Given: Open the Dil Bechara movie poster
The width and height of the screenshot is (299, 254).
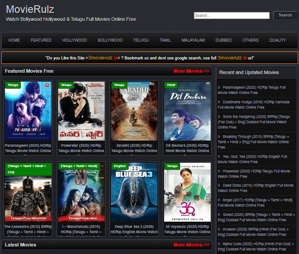Looking at the screenshot, I should pos(187,111).
